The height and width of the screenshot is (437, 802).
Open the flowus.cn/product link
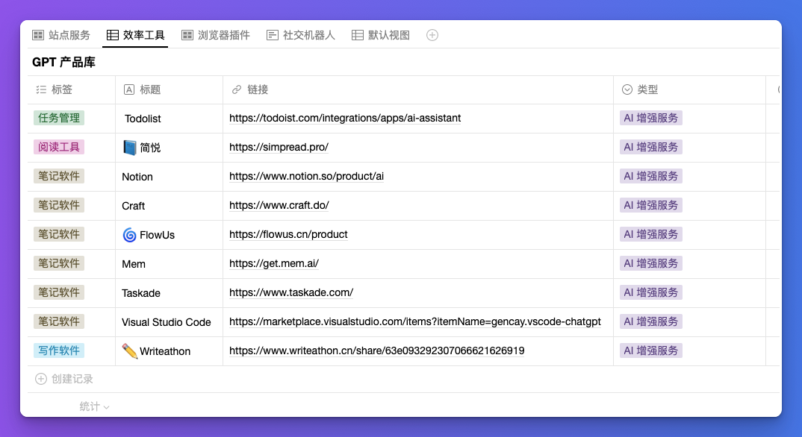288,234
